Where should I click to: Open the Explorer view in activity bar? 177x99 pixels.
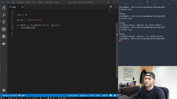(x=4, y=8)
